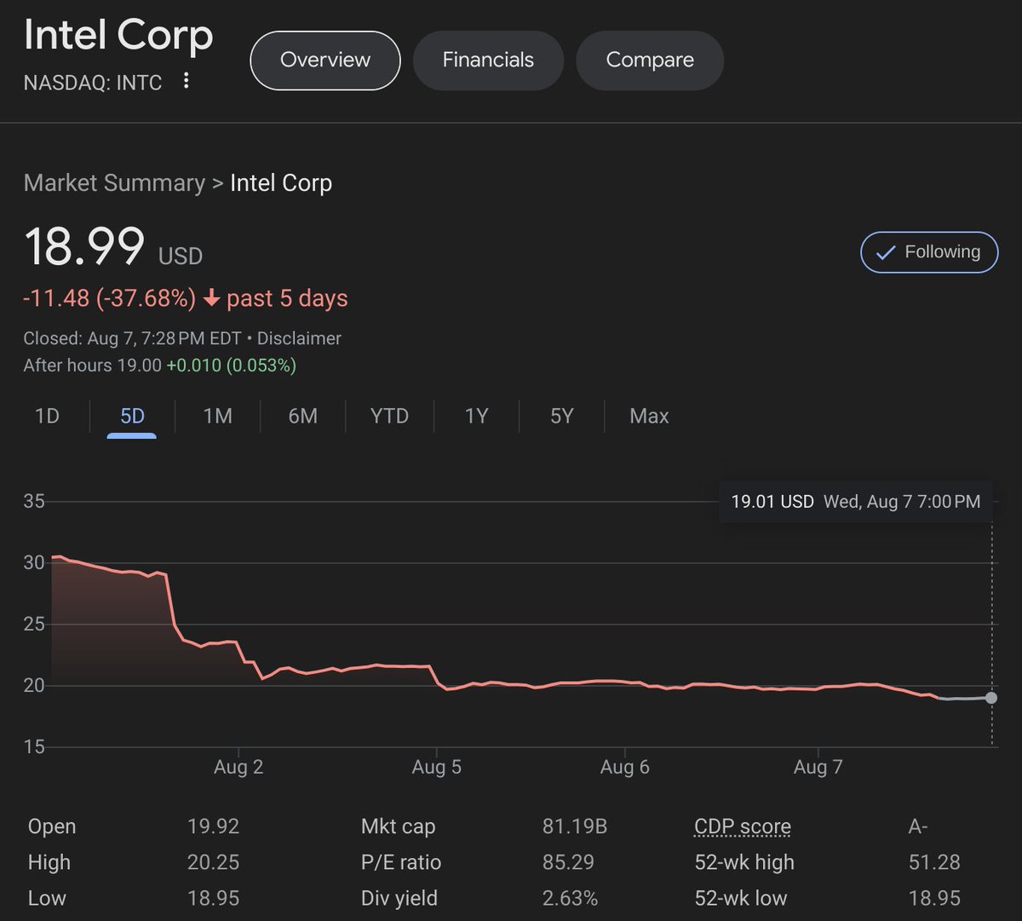The image size is (1022, 921).
Task: Click the Open value 19.92
Action: [x=213, y=826]
